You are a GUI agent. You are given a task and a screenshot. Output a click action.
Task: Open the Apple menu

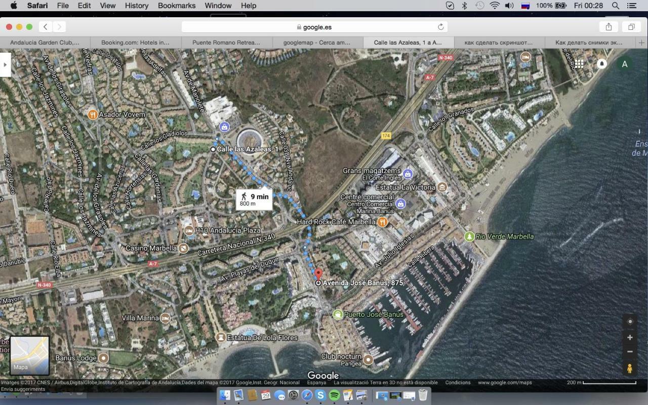click(x=14, y=6)
